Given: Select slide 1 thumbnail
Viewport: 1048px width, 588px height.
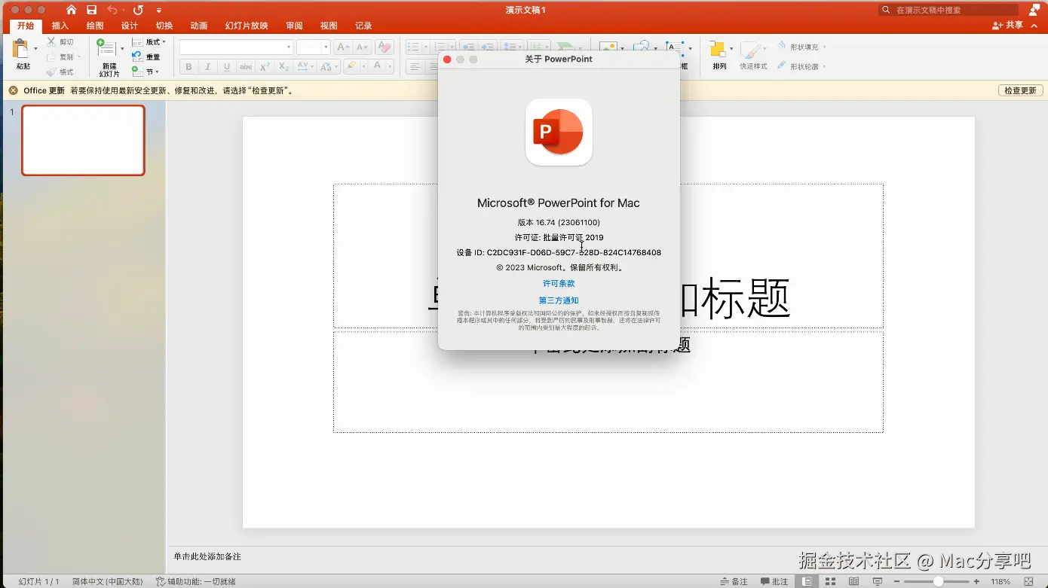Looking at the screenshot, I should (x=83, y=140).
